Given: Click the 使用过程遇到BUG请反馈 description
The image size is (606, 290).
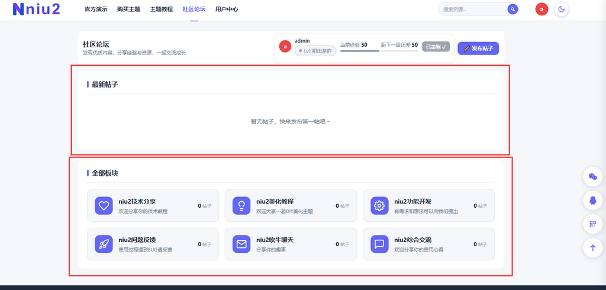Looking at the screenshot, I should tap(146, 250).
